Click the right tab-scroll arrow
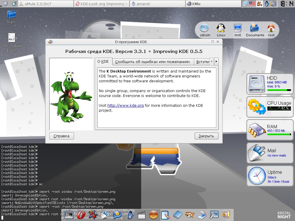 [216, 62]
